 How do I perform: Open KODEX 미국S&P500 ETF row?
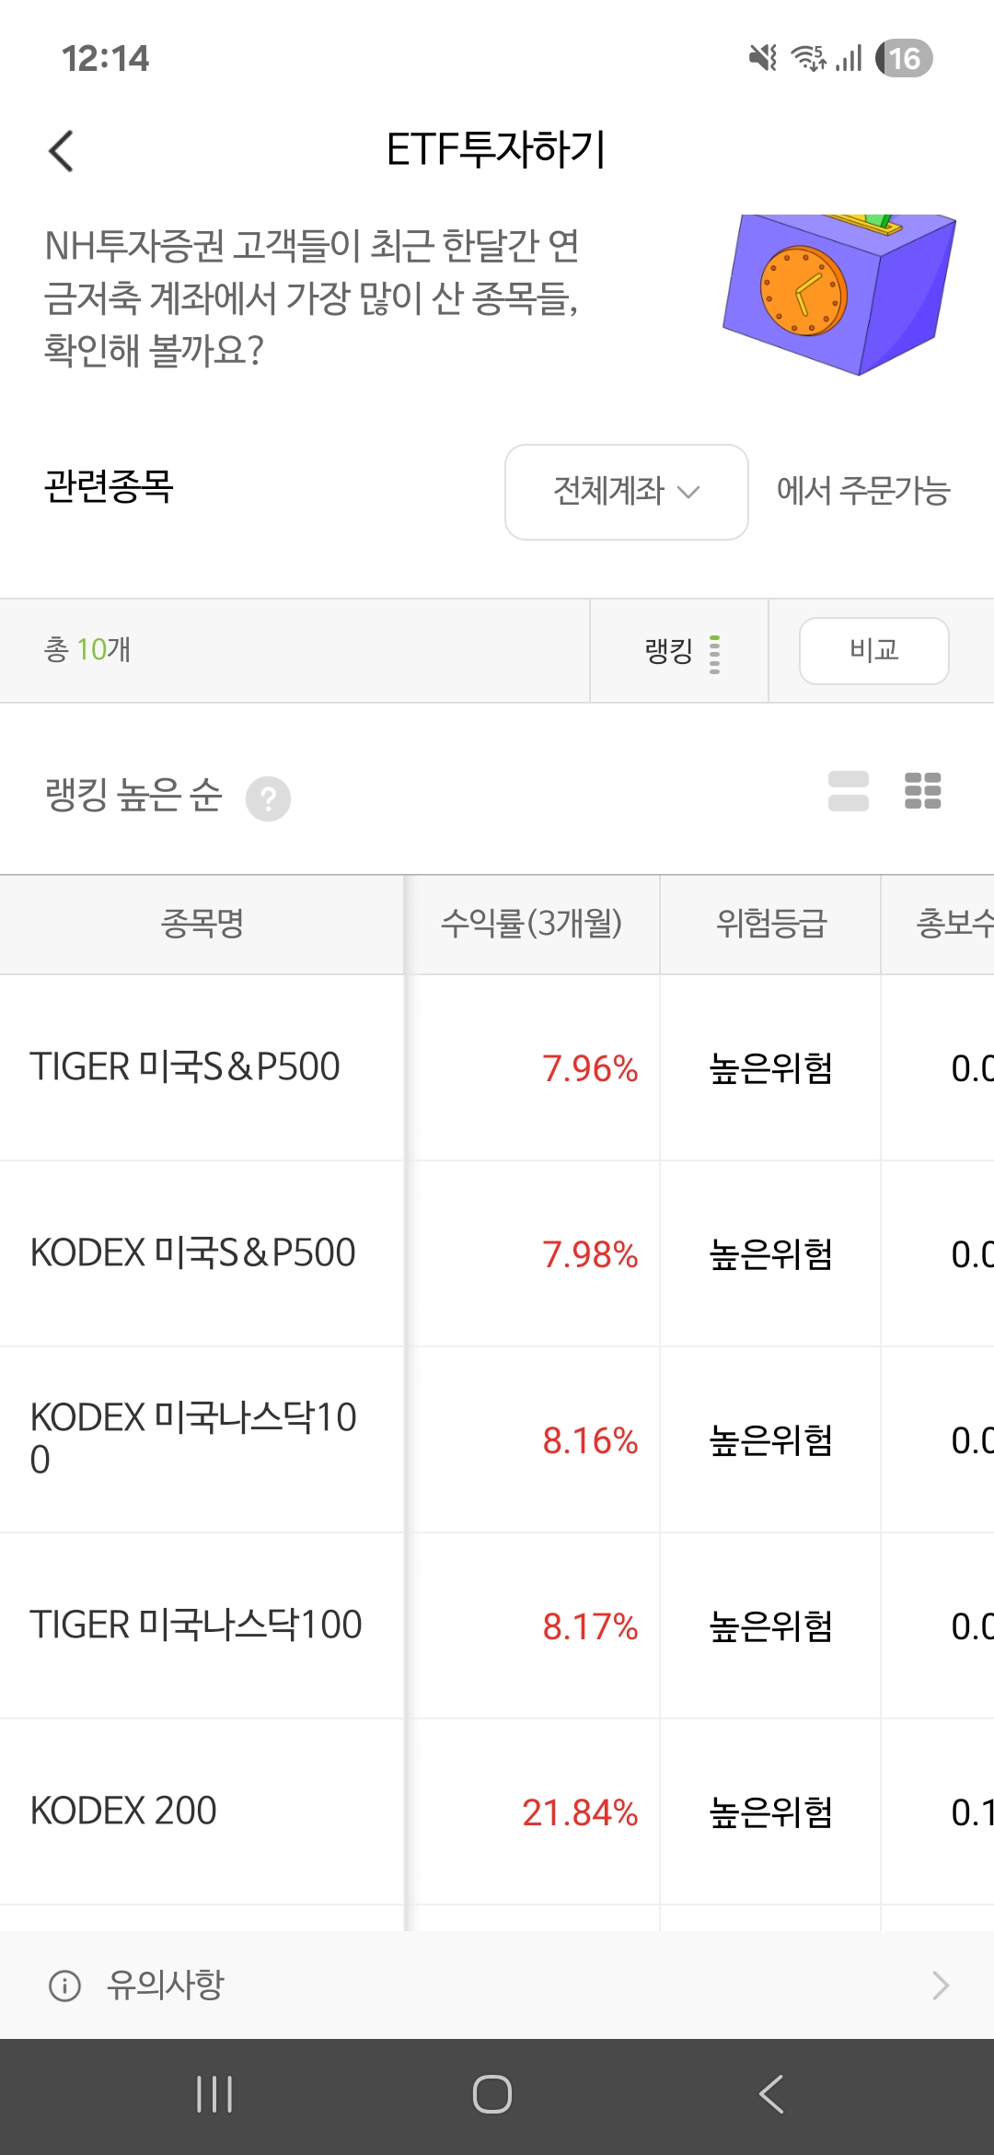(x=497, y=1254)
